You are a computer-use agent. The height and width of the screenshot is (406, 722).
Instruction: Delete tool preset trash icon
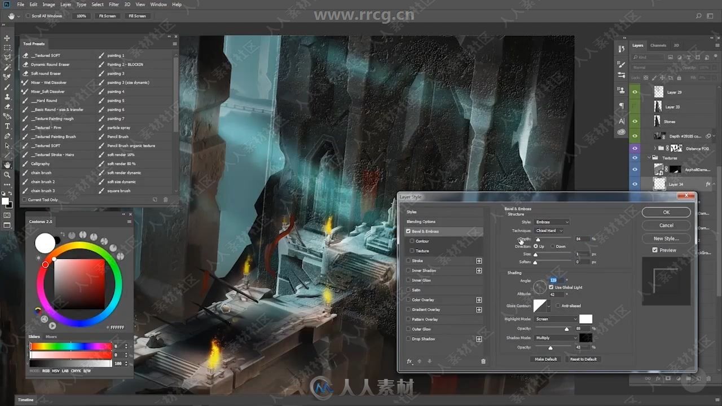coord(165,200)
